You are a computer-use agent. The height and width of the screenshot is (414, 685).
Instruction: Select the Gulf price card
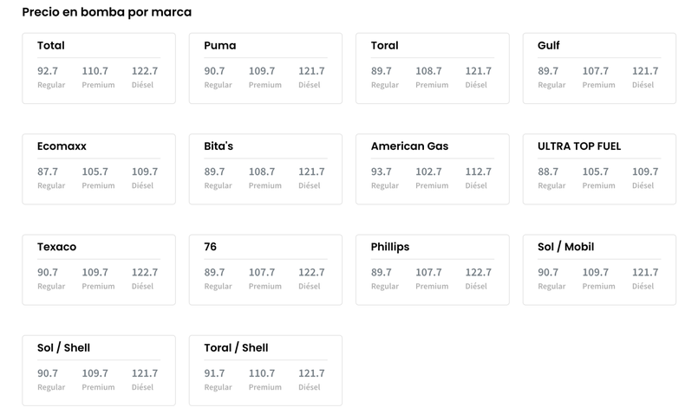(599, 68)
